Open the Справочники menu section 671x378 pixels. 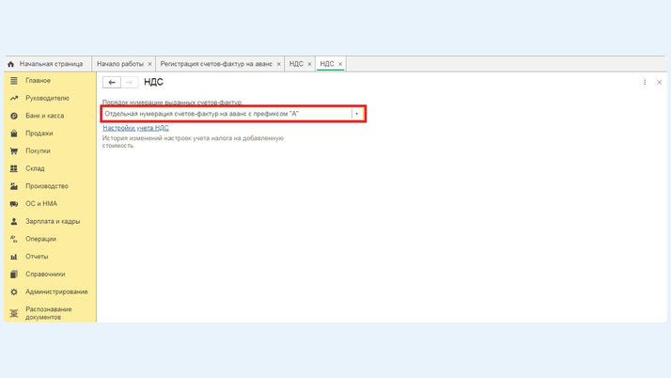pos(45,274)
